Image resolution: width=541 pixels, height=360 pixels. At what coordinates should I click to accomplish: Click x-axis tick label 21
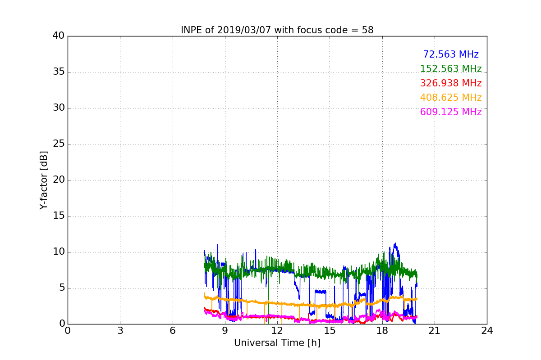coord(435,330)
